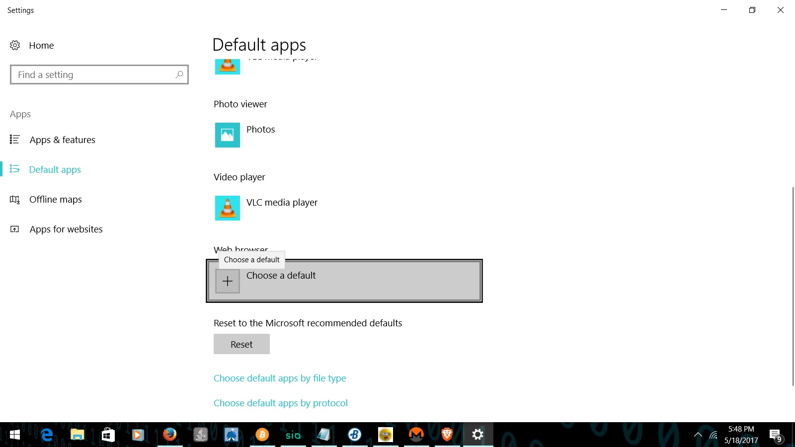Click Reset to Microsoft defaults button
This screenshot has width=795, height=447.
(241, 344)
